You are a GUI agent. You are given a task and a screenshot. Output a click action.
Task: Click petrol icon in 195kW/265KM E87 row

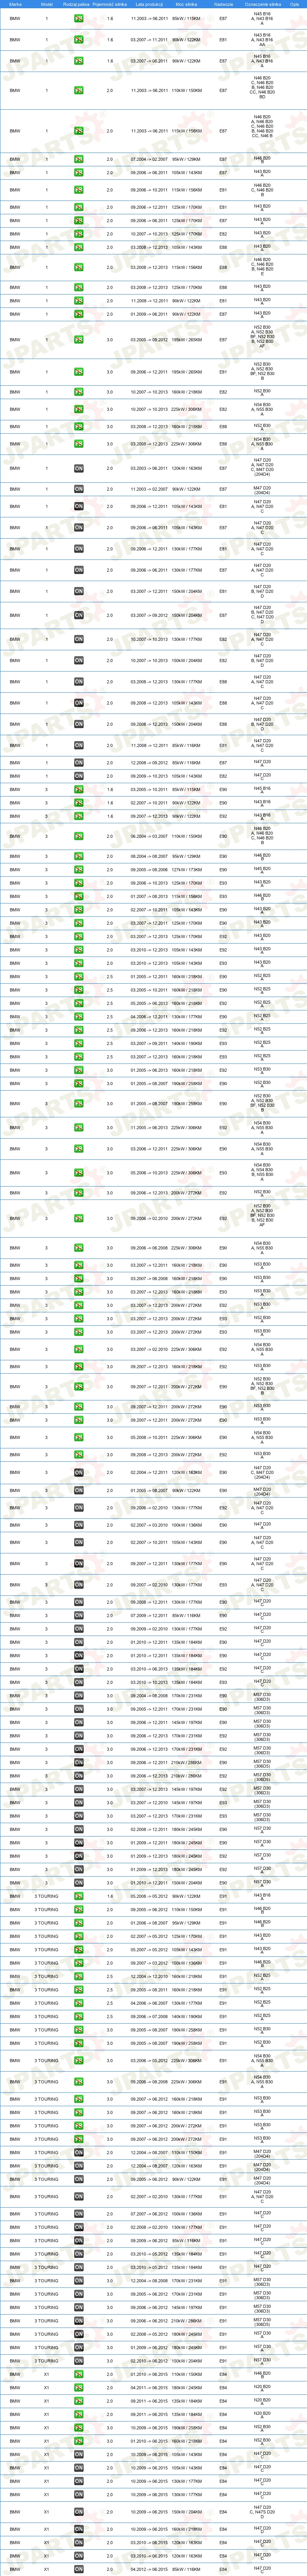pos(79,340)
